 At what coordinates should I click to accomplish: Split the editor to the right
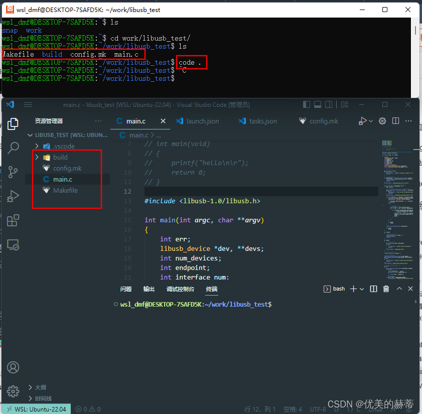tap(395, 121)
